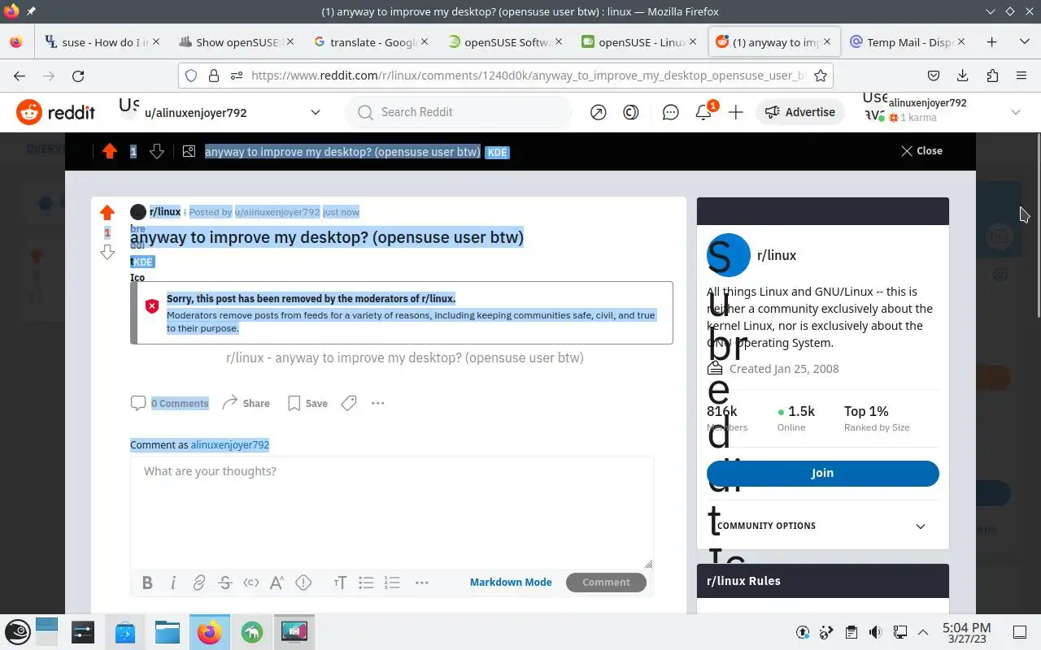Expand the user account menu chevron
1041x650 pixels.
tap(1015, 112)
